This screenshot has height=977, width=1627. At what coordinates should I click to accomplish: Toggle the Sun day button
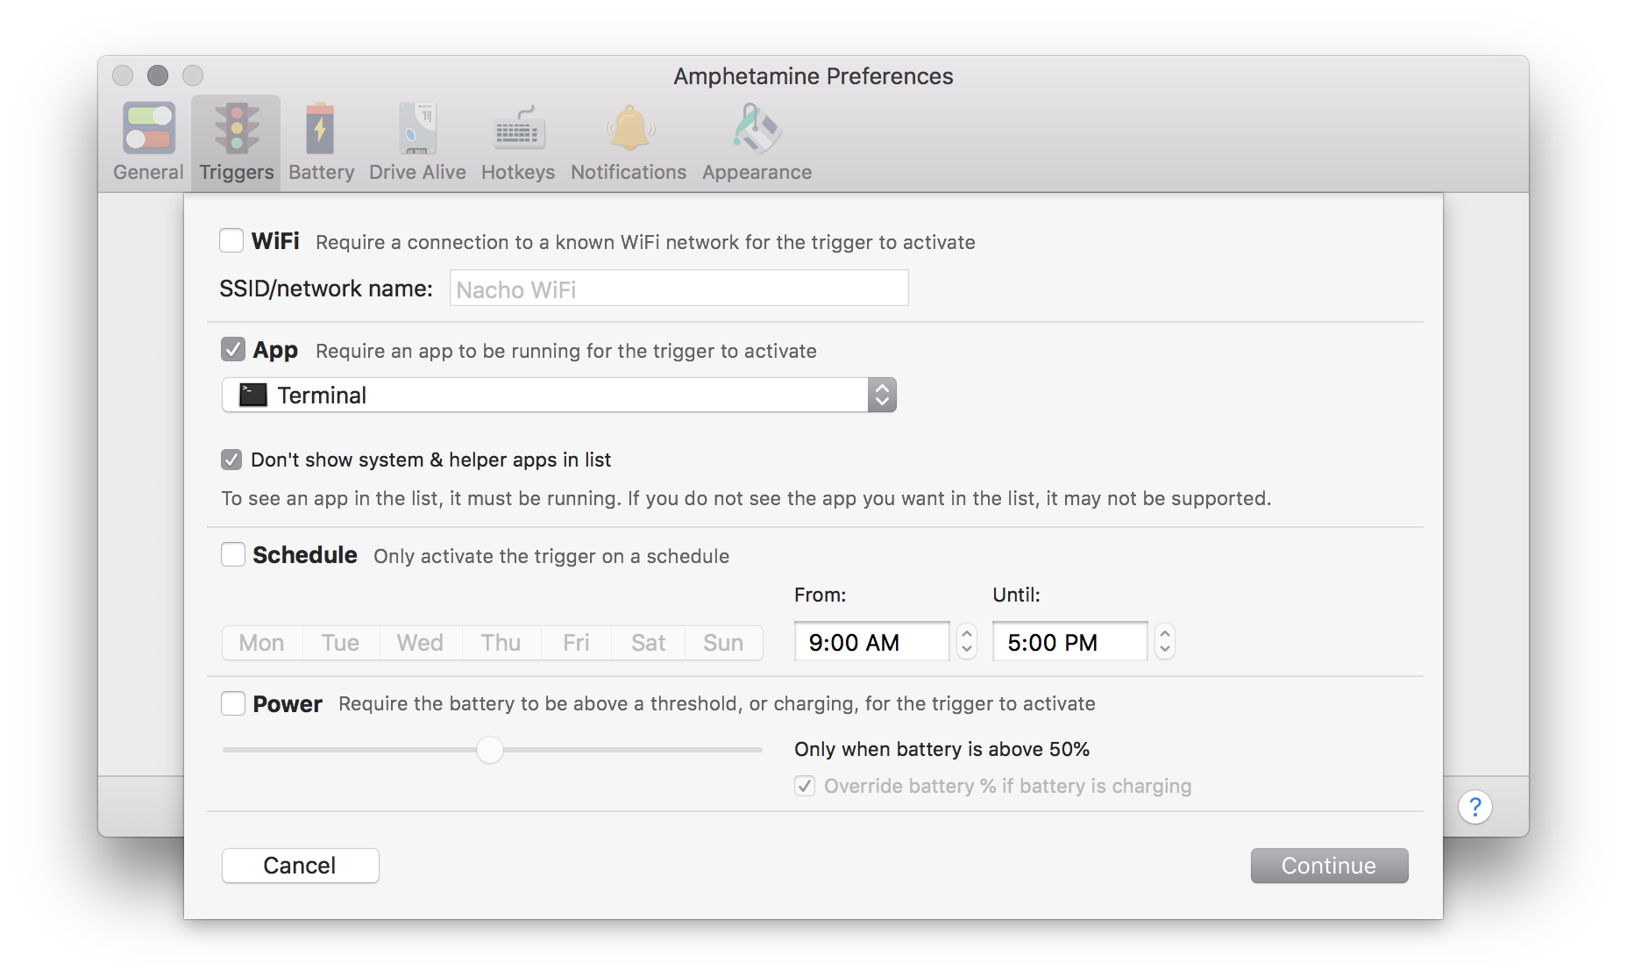coord(723,643)
